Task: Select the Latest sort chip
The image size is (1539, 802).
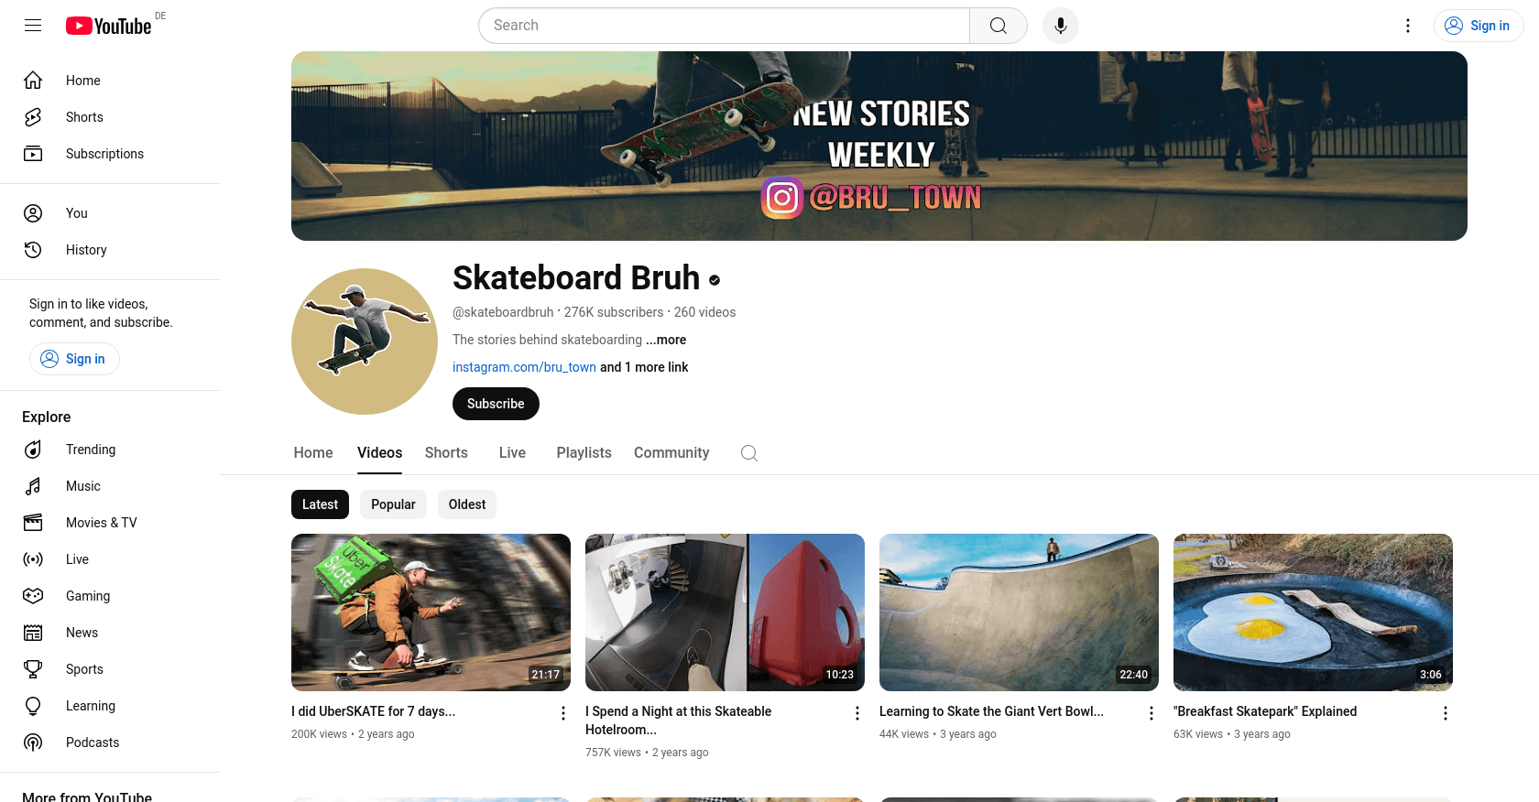Action: pos(320,504)
